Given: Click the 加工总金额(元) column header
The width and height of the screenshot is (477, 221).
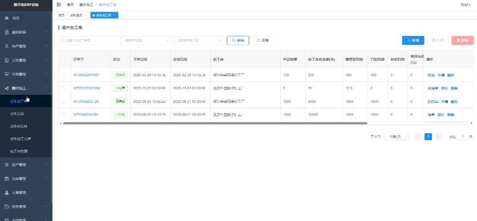Looking at the screenshot, I should click(321, 59).
